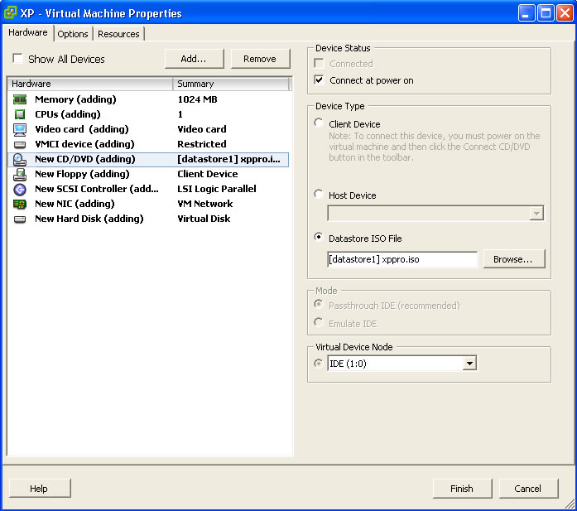Viewport: 577px width, 511px height.
Task: Click the VM Network summary value
Action: pos(205,204)
